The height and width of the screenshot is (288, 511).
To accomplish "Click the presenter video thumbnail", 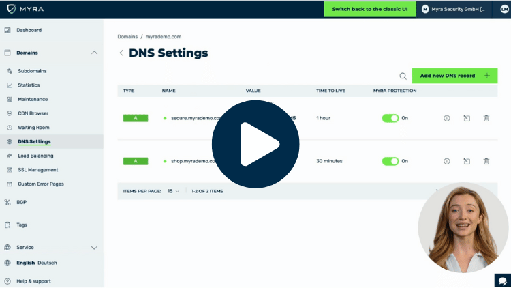I will [463, 227].
